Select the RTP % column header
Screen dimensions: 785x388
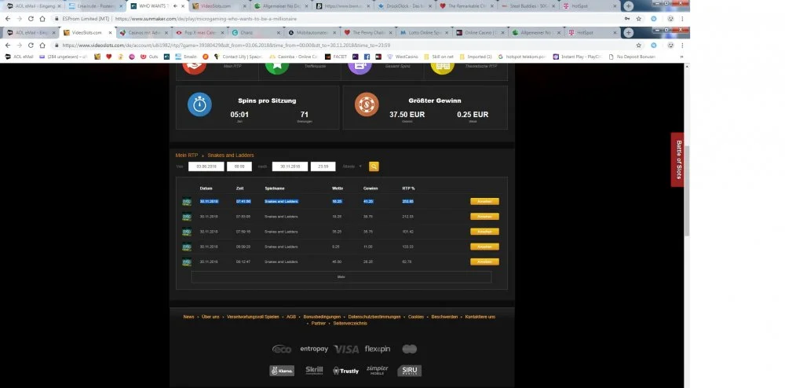(408, 189)
